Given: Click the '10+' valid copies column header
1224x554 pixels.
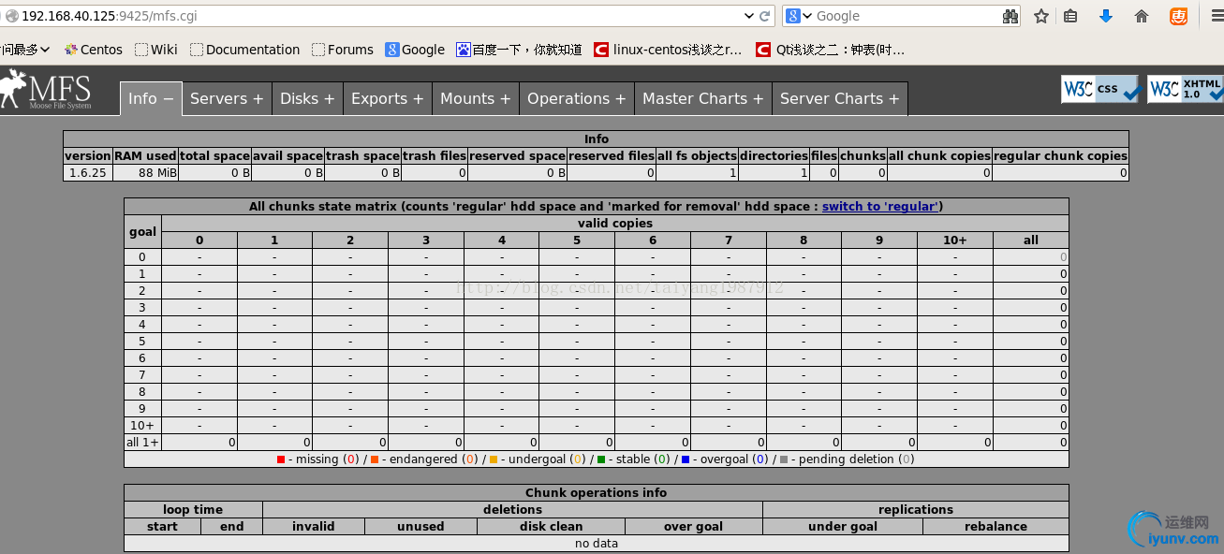Looking at the screenshot, I should (x=955, y=241).
